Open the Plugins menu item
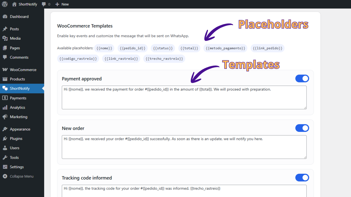The width and height of the screenshot is (351, 197). coord(16,138)
